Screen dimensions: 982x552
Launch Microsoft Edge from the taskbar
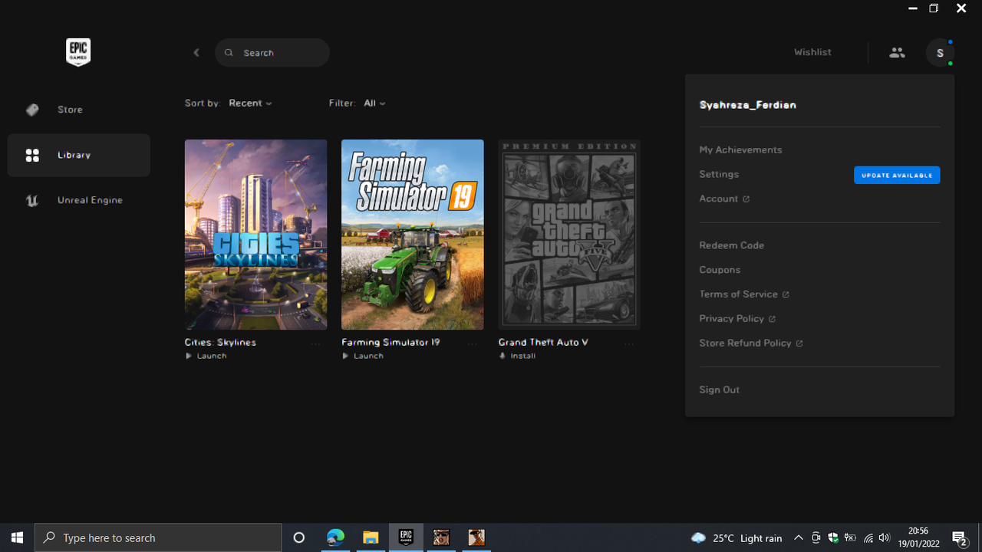335,537
